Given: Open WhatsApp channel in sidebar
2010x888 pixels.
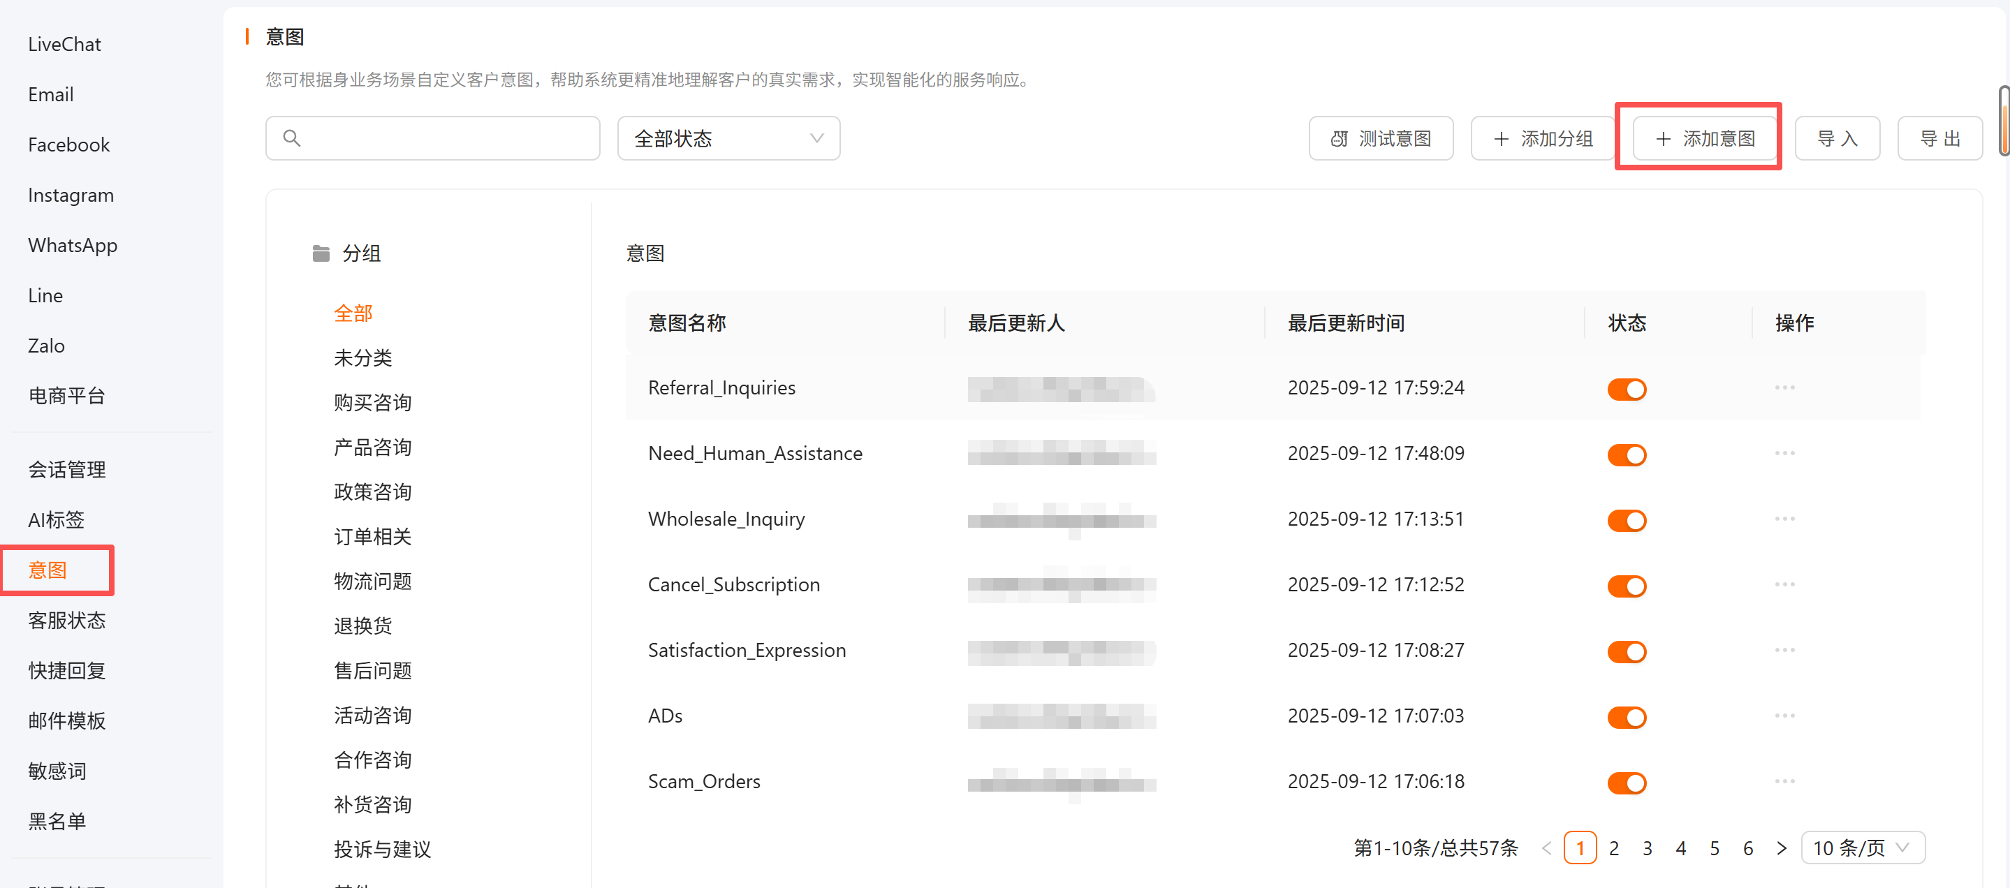Looking at the screenshot, I should 73,245.
